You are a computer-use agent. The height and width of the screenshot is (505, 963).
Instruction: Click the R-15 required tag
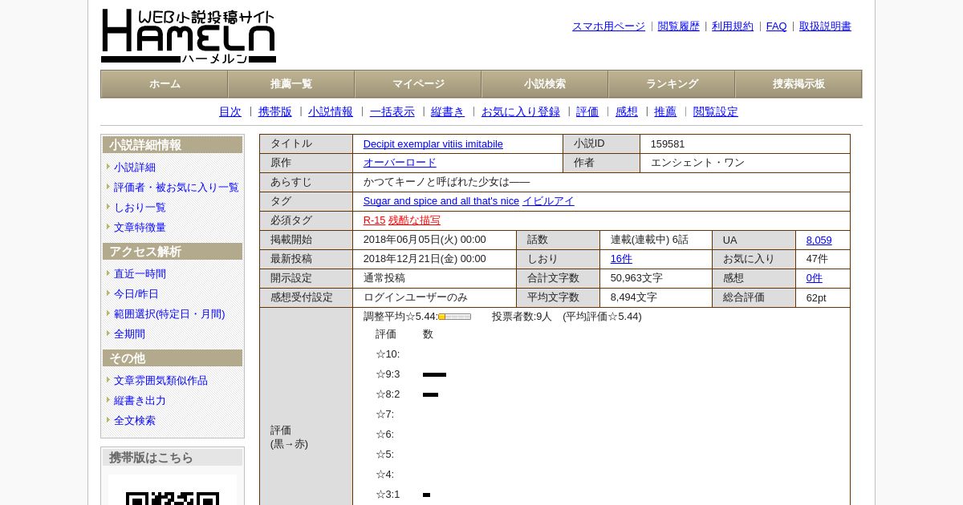coord(374,221)
